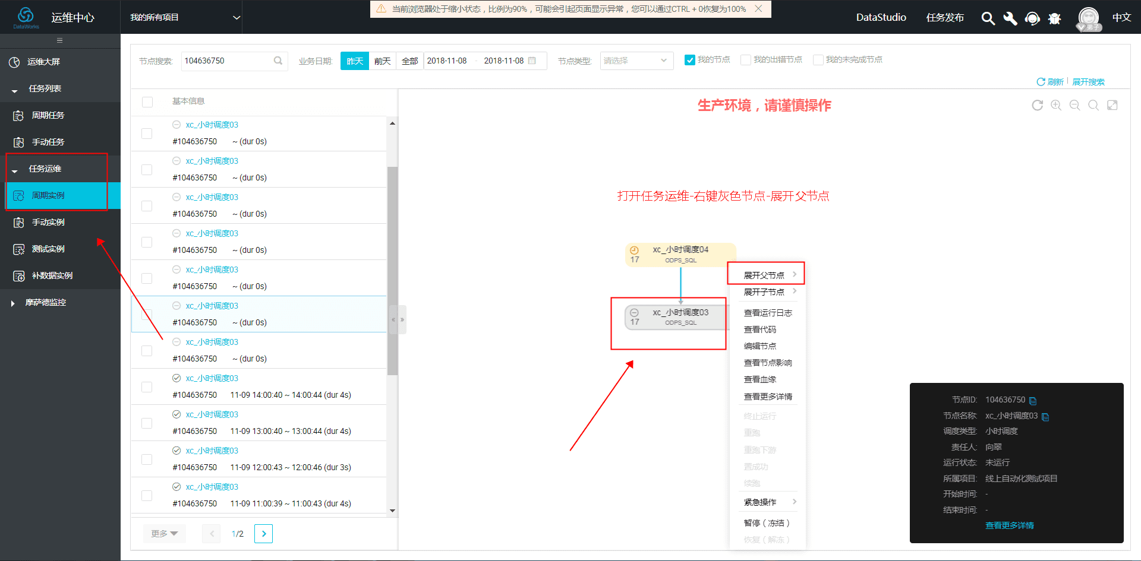The height and width of the screenshot is (561, 1141).
Task: Open 任务发布 from top navigation
Action: click(x=945, y=17)
